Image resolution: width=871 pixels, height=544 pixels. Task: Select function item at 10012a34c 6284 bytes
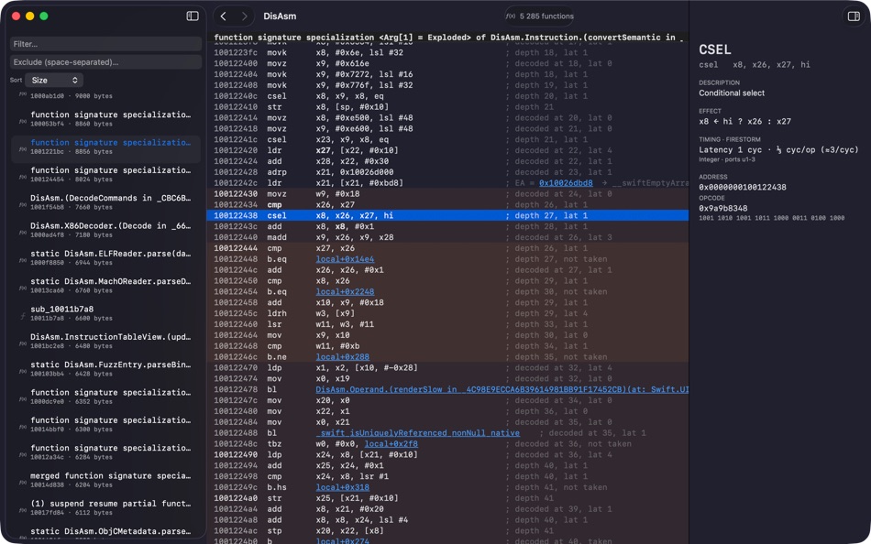105,452
